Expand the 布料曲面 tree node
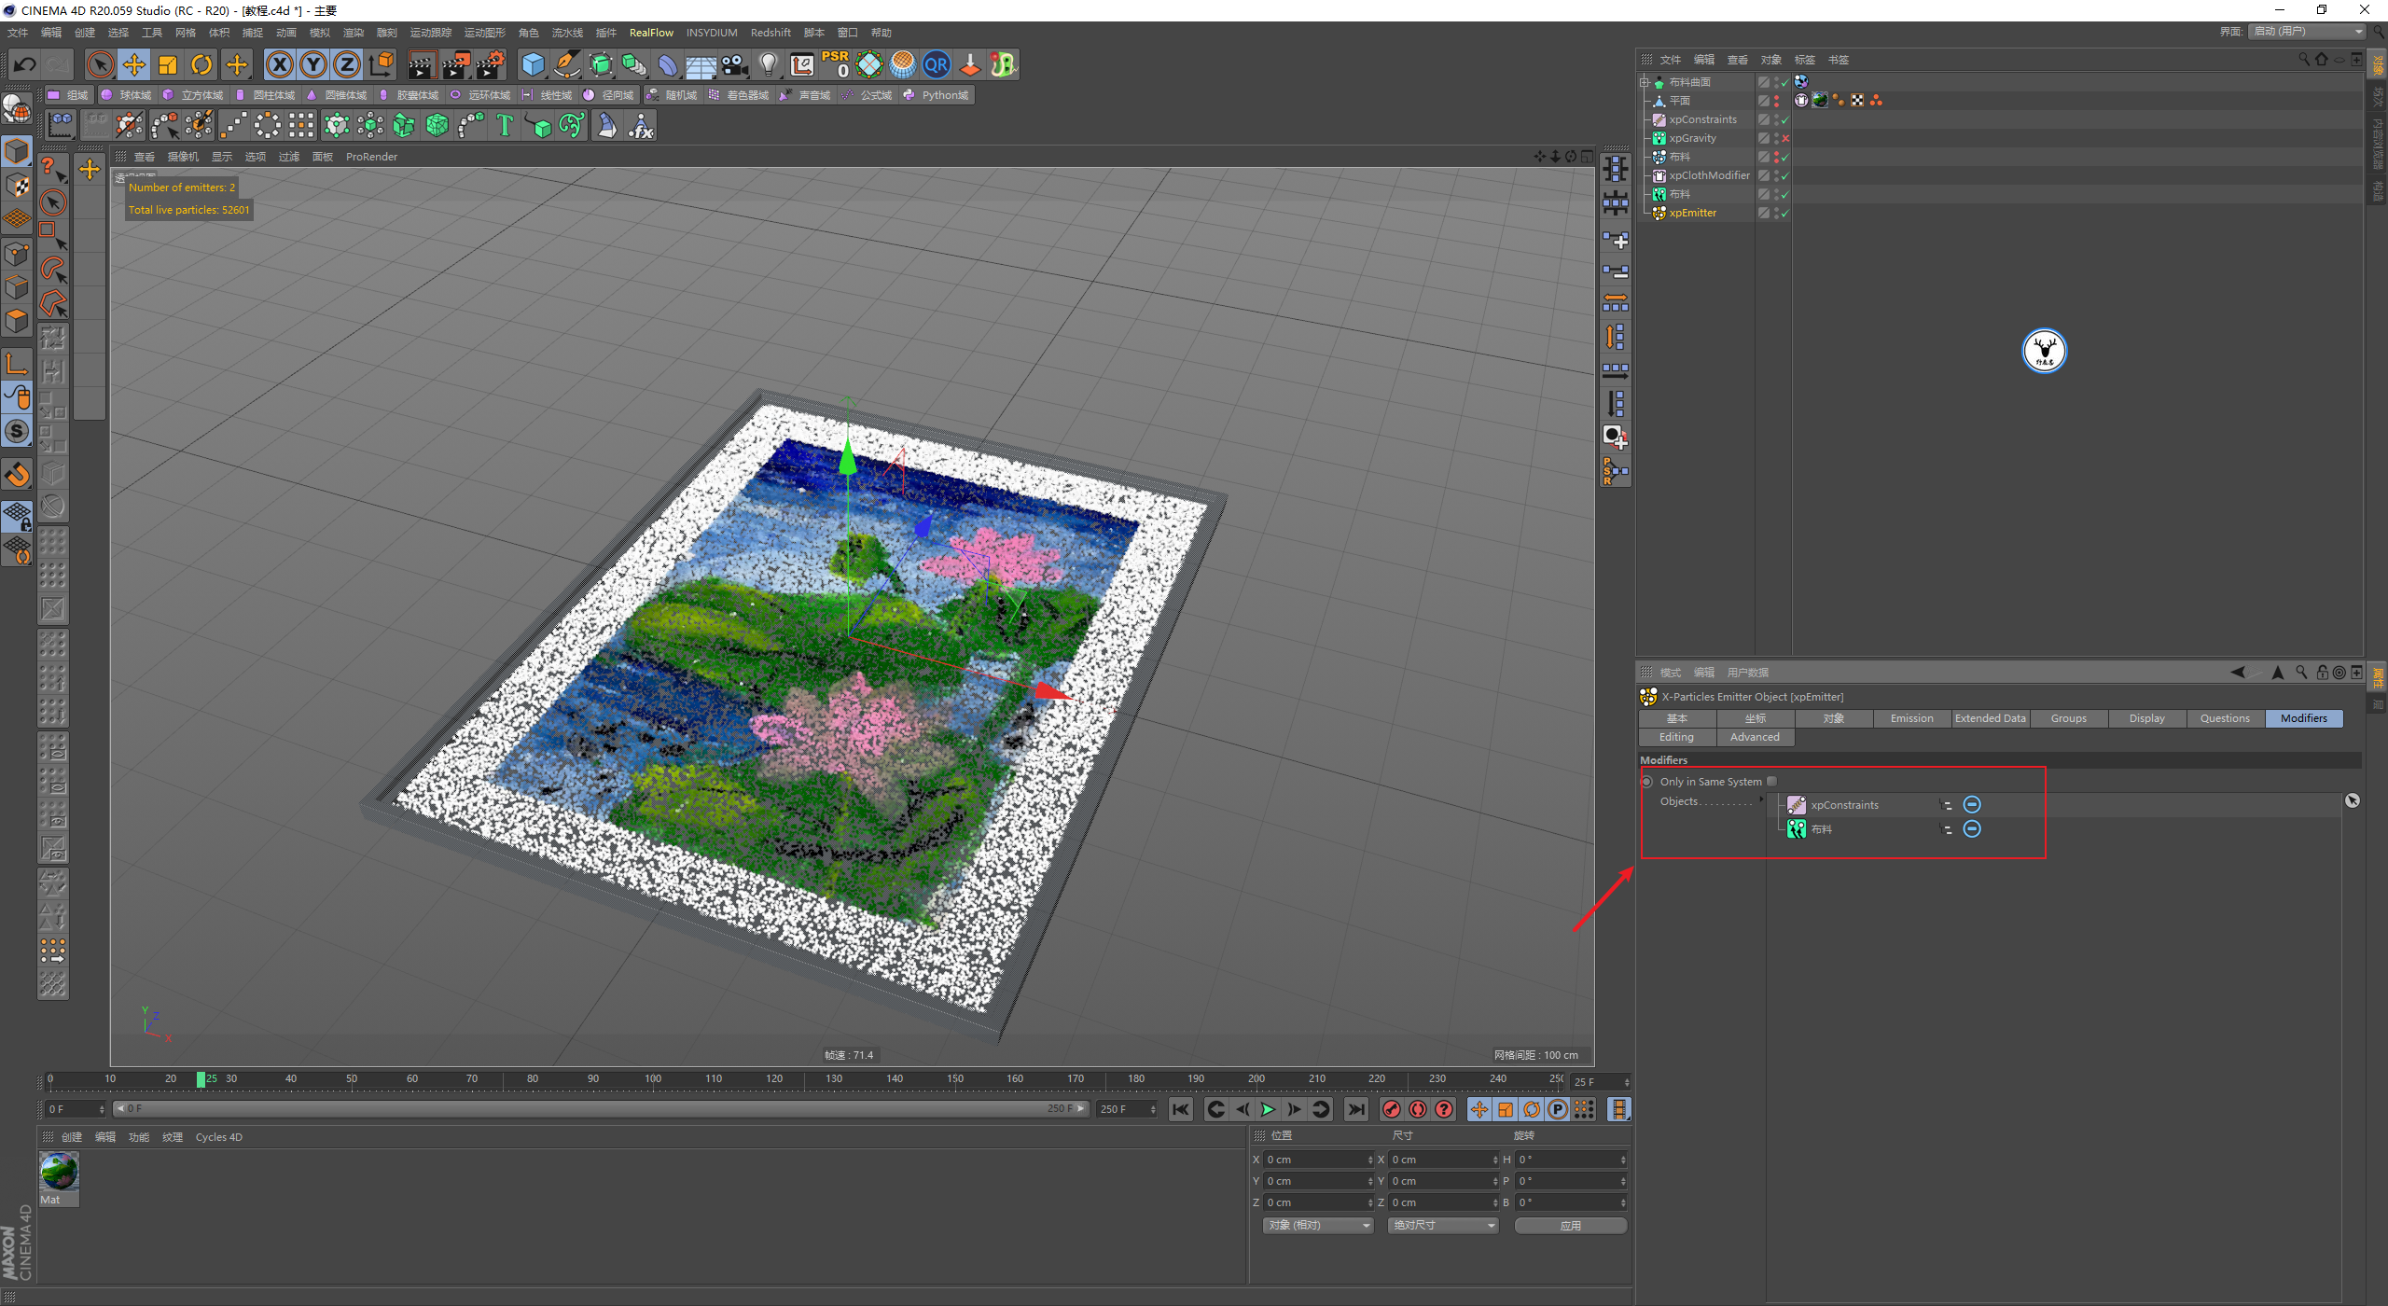This screenshot has width=2388, height=1306. (1645, 82)
